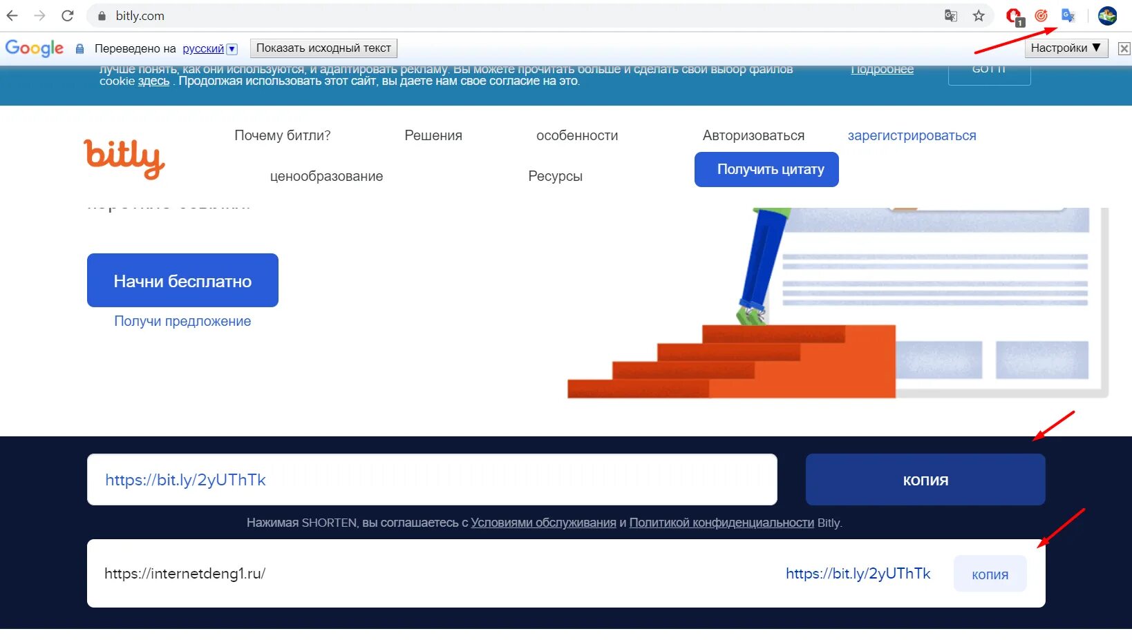Click the staircase illustration

tap(731, 361)
